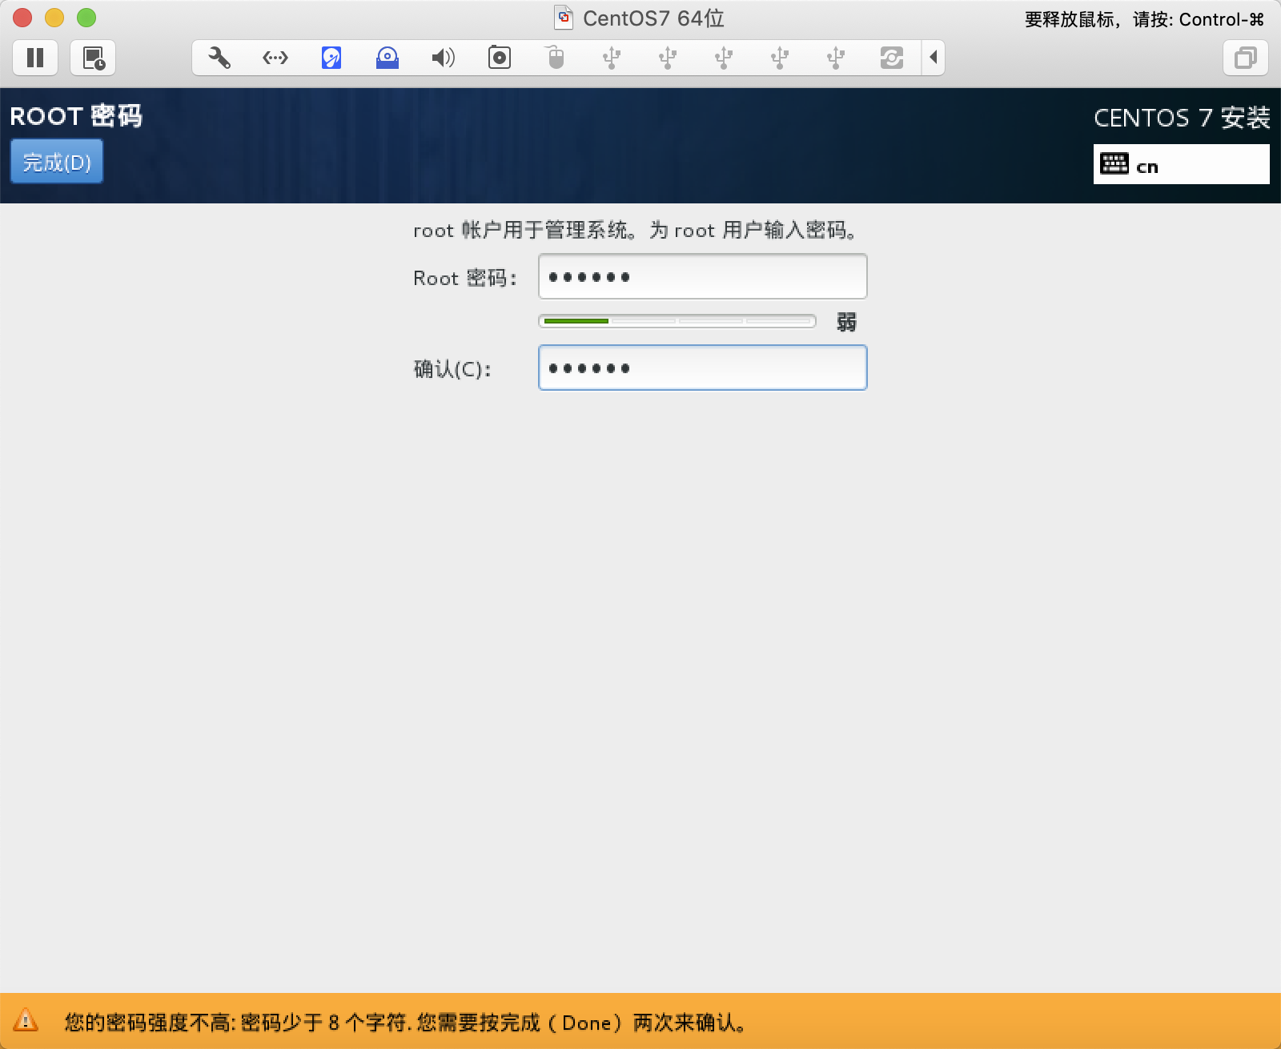Click the sound speaker icon

(x=443, y=58)
